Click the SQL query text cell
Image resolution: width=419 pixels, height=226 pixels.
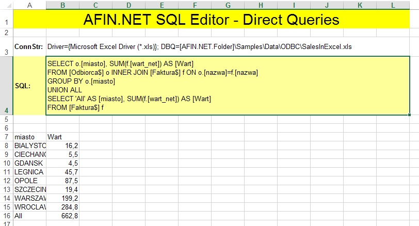click(228, 86)
